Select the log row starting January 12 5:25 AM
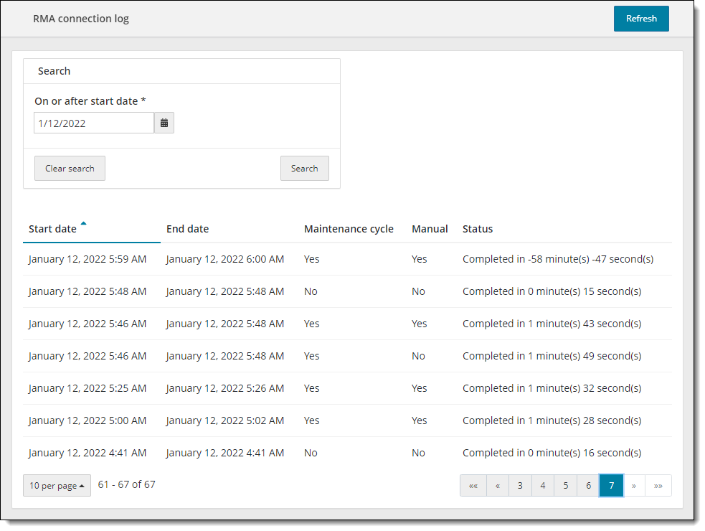The image size is (705, 531). click(x=287, y=387)
